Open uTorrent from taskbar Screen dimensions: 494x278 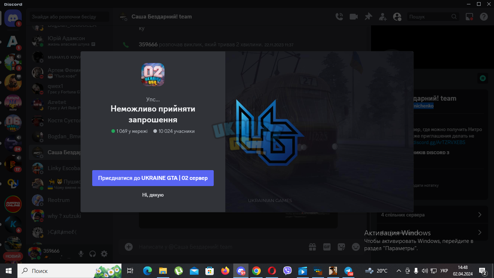tap(178, 271)
